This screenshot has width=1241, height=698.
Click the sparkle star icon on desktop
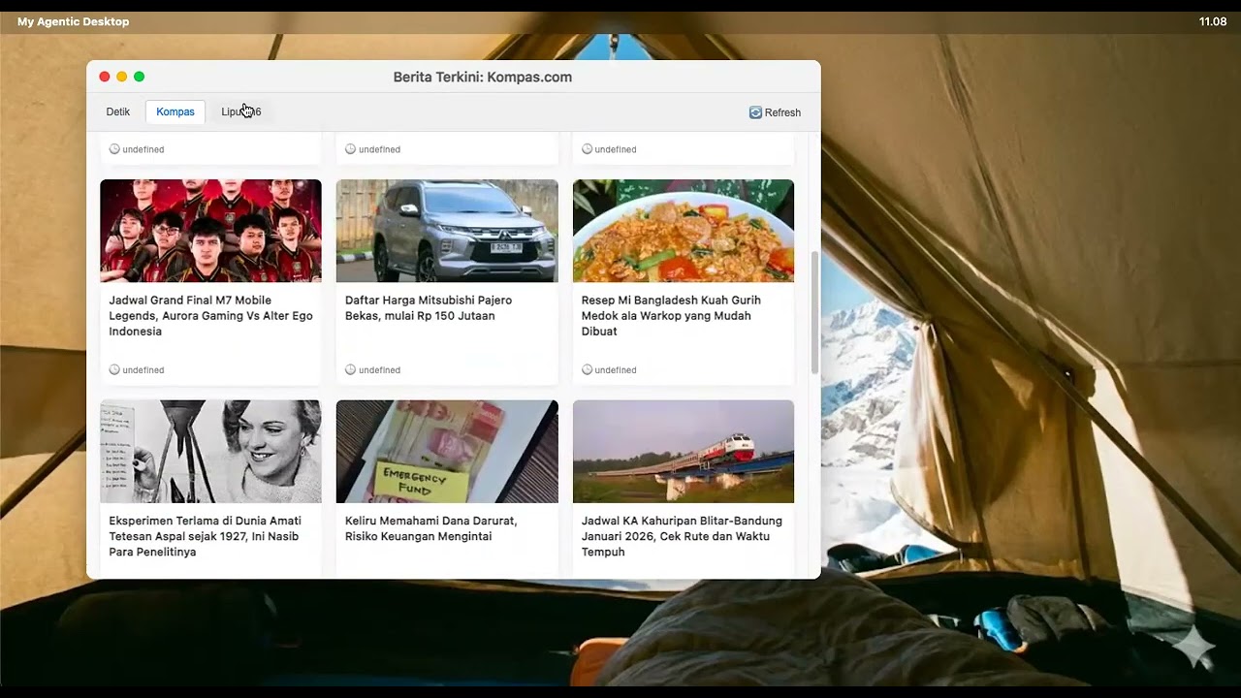pos(1194,648)
